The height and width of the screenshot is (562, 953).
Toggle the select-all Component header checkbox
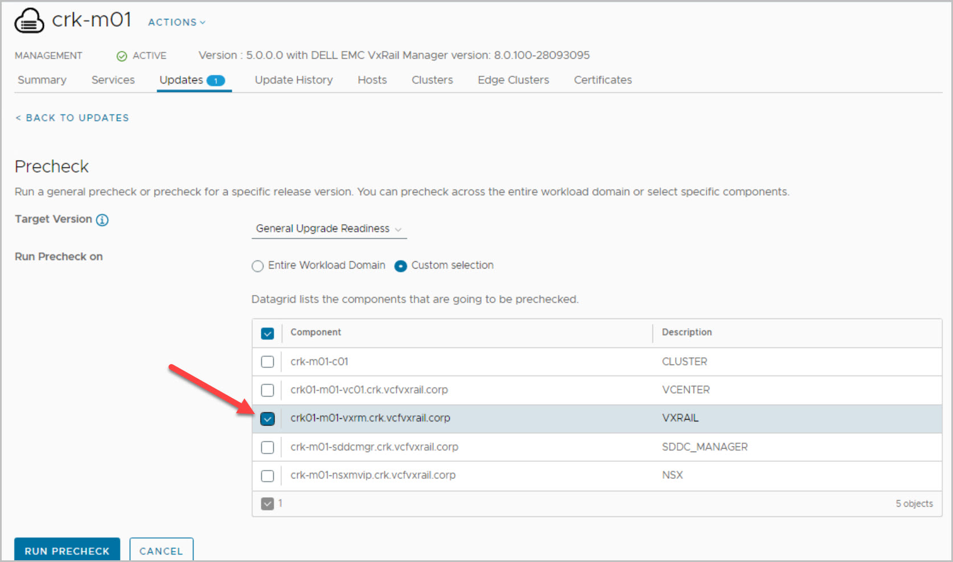pyautogui.click(x=267, y=333)
